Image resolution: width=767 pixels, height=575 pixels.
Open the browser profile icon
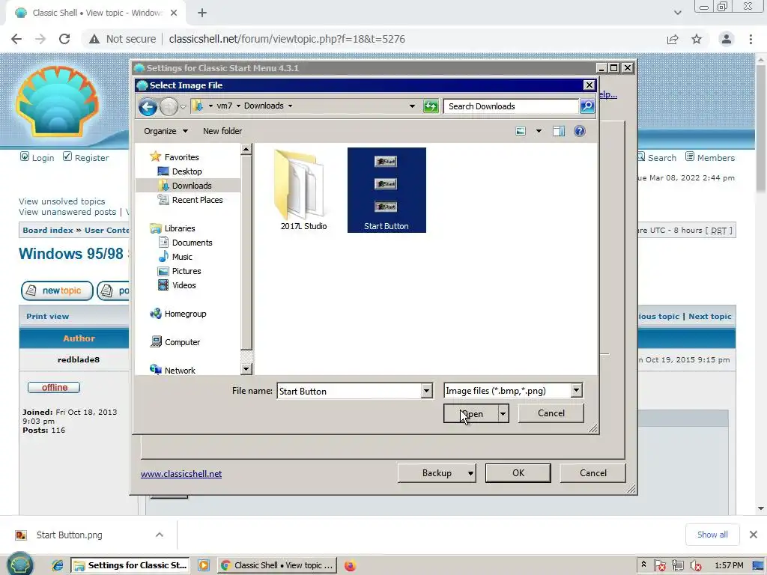point(727,39)
